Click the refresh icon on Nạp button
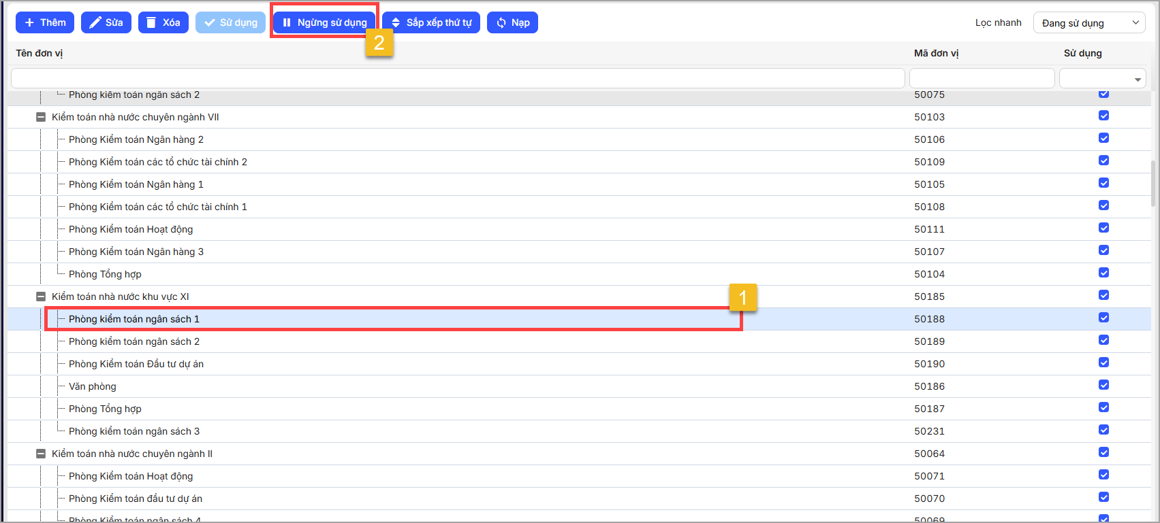1160x523 pixels. [501, 22]
